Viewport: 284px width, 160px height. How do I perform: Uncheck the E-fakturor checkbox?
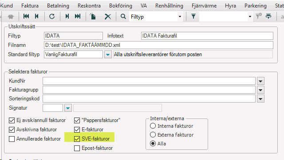point(77,130)
